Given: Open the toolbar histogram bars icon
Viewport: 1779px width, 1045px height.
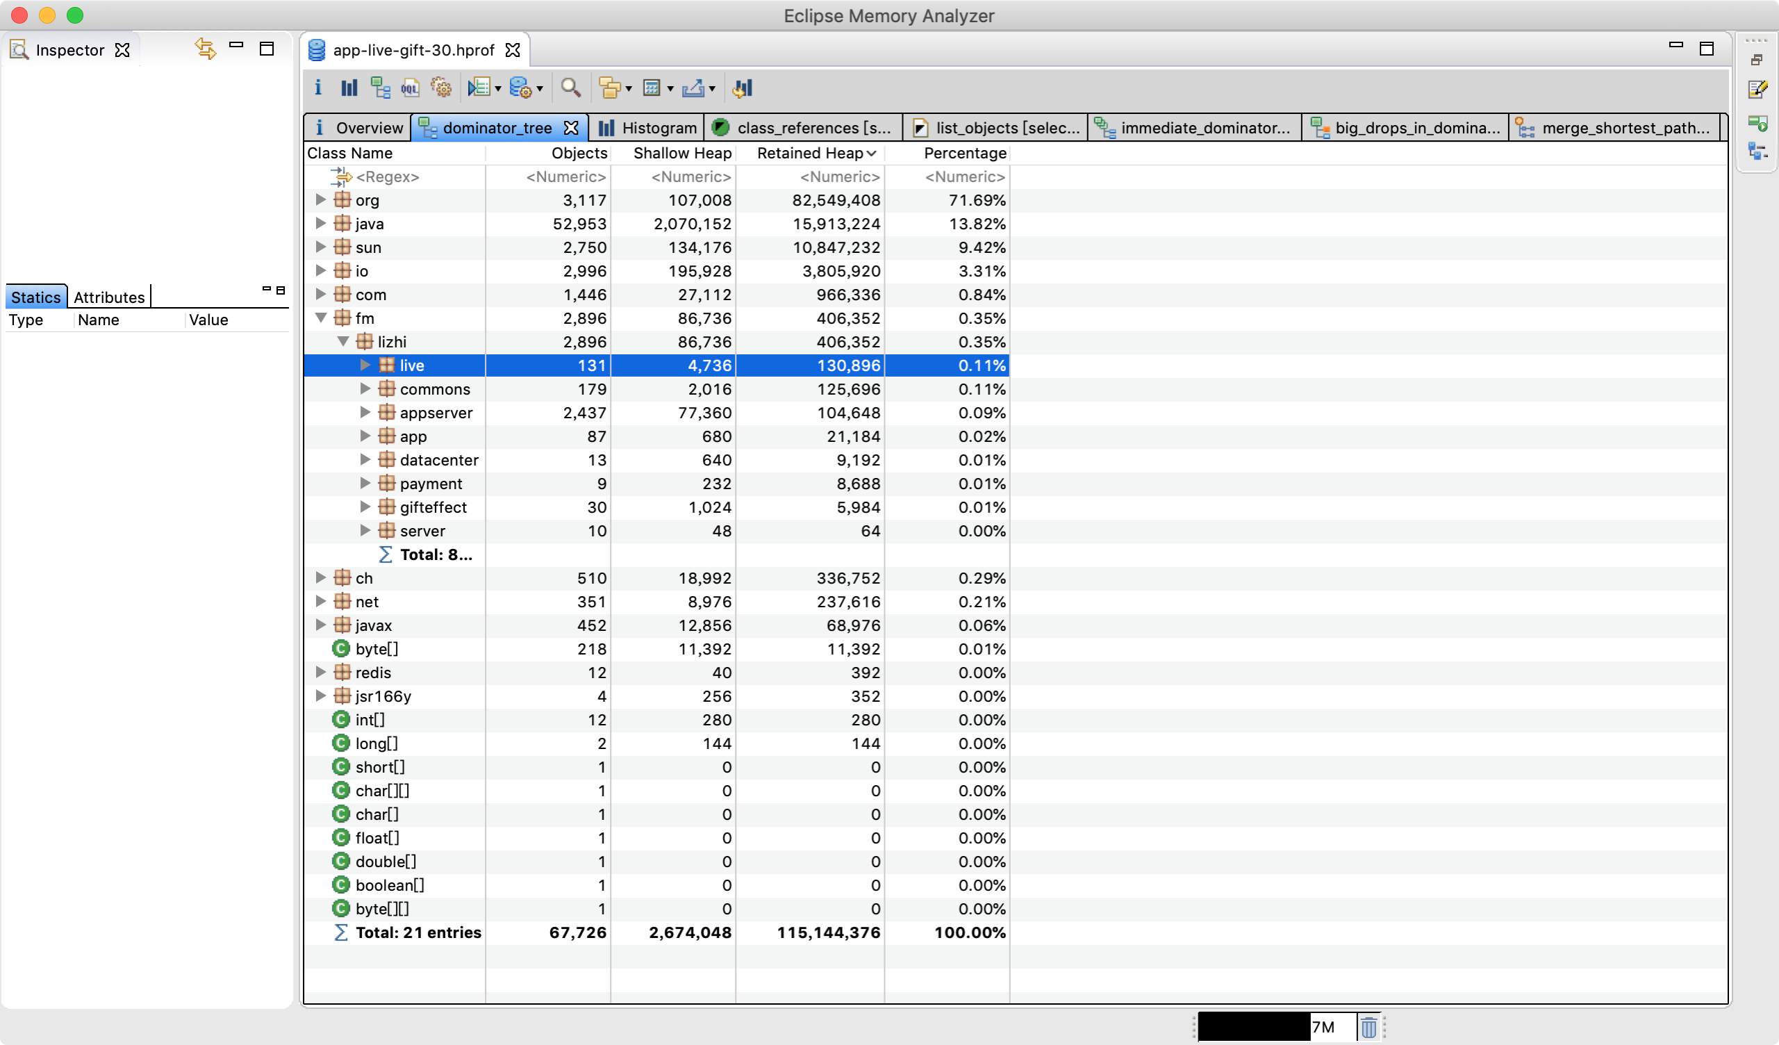Looking at the screenshot, I should [349, 88].
